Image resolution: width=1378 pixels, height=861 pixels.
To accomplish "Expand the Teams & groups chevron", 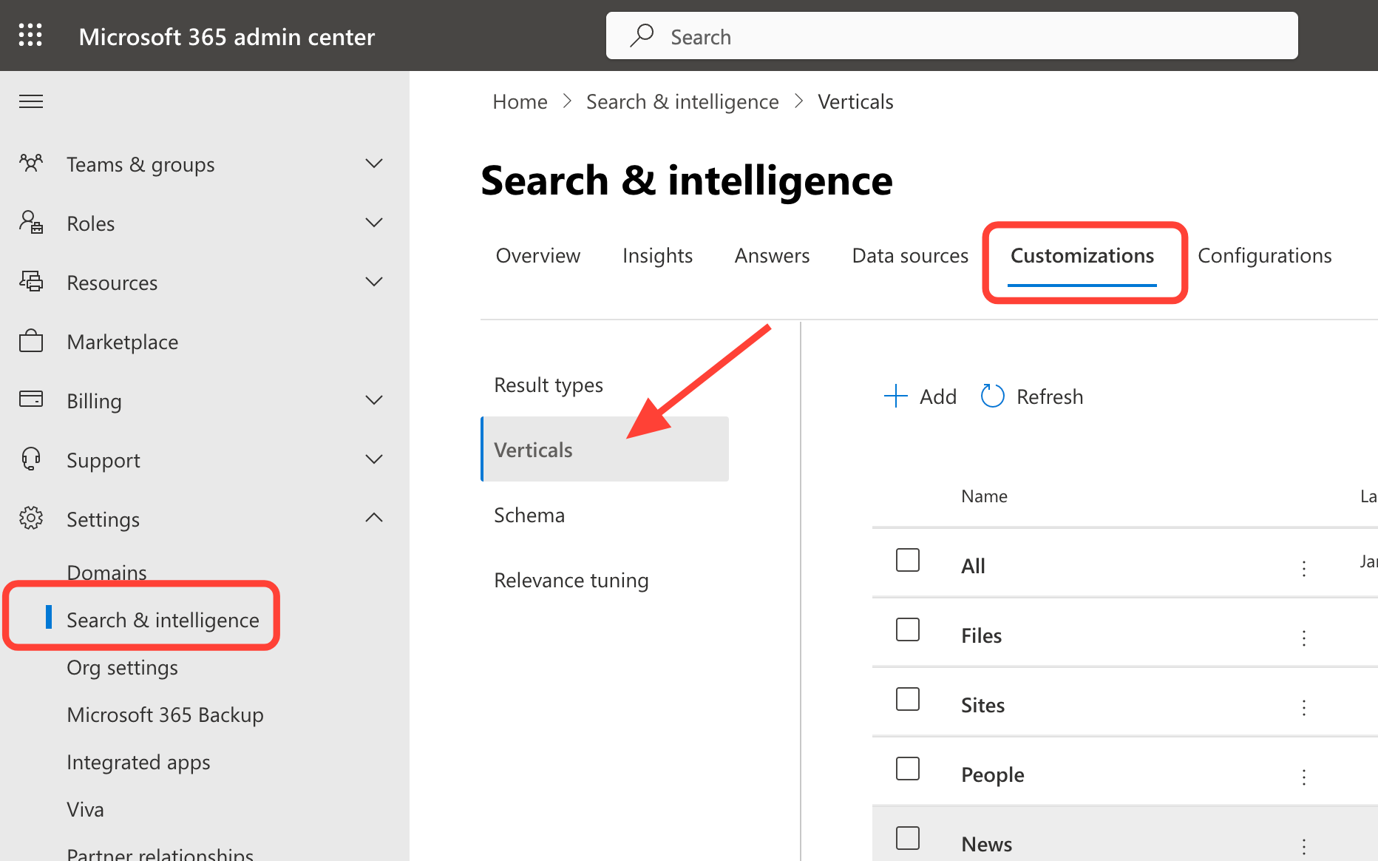I will pos(374,163).
